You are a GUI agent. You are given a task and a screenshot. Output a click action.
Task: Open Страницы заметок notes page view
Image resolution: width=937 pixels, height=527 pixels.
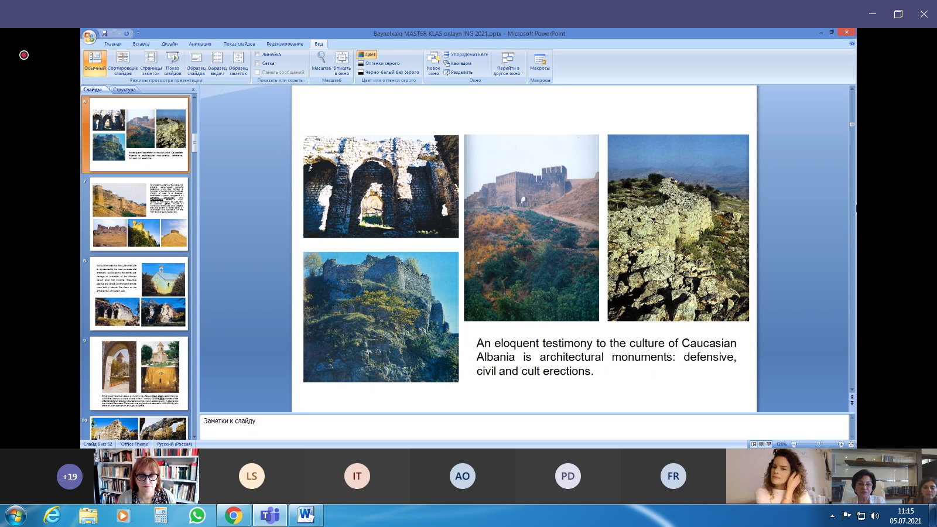(x=151, y=63)
